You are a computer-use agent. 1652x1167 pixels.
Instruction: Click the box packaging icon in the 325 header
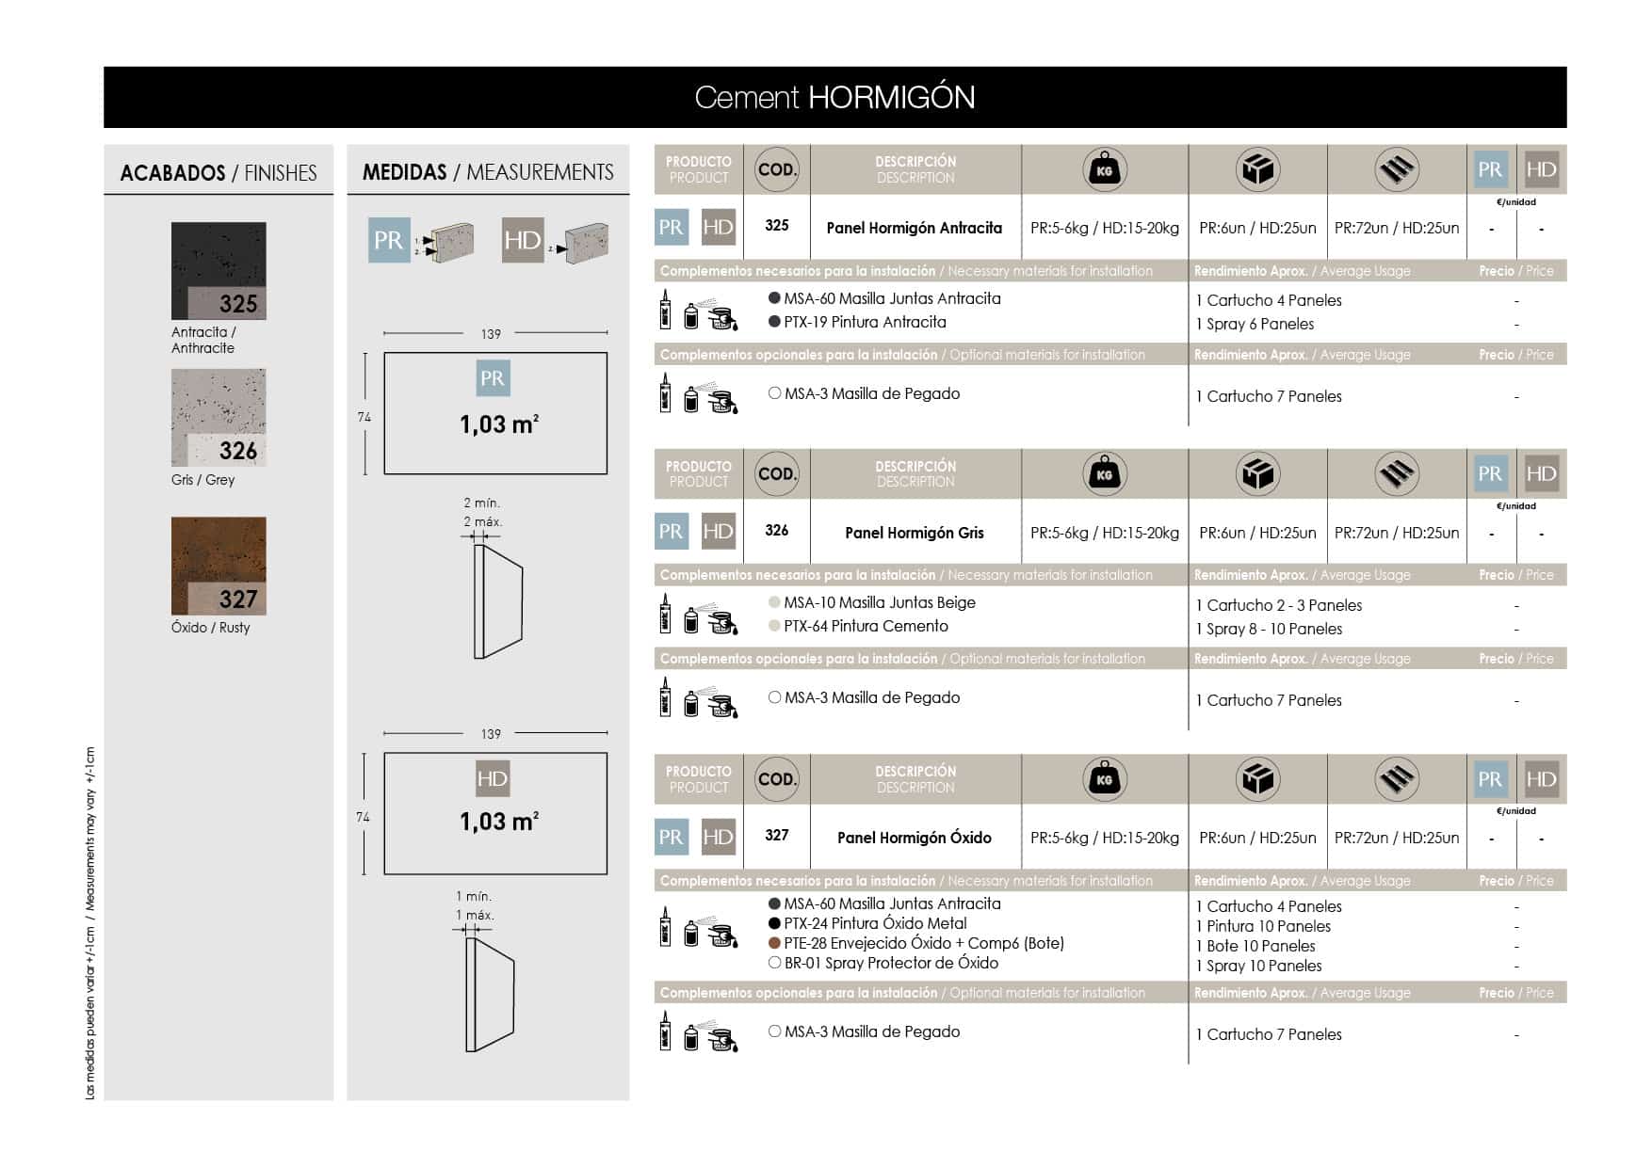pyautogui.click(x=1257, y=170)
